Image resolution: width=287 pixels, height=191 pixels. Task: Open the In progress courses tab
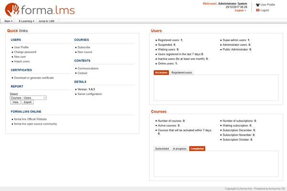click(x=179, y=149)
